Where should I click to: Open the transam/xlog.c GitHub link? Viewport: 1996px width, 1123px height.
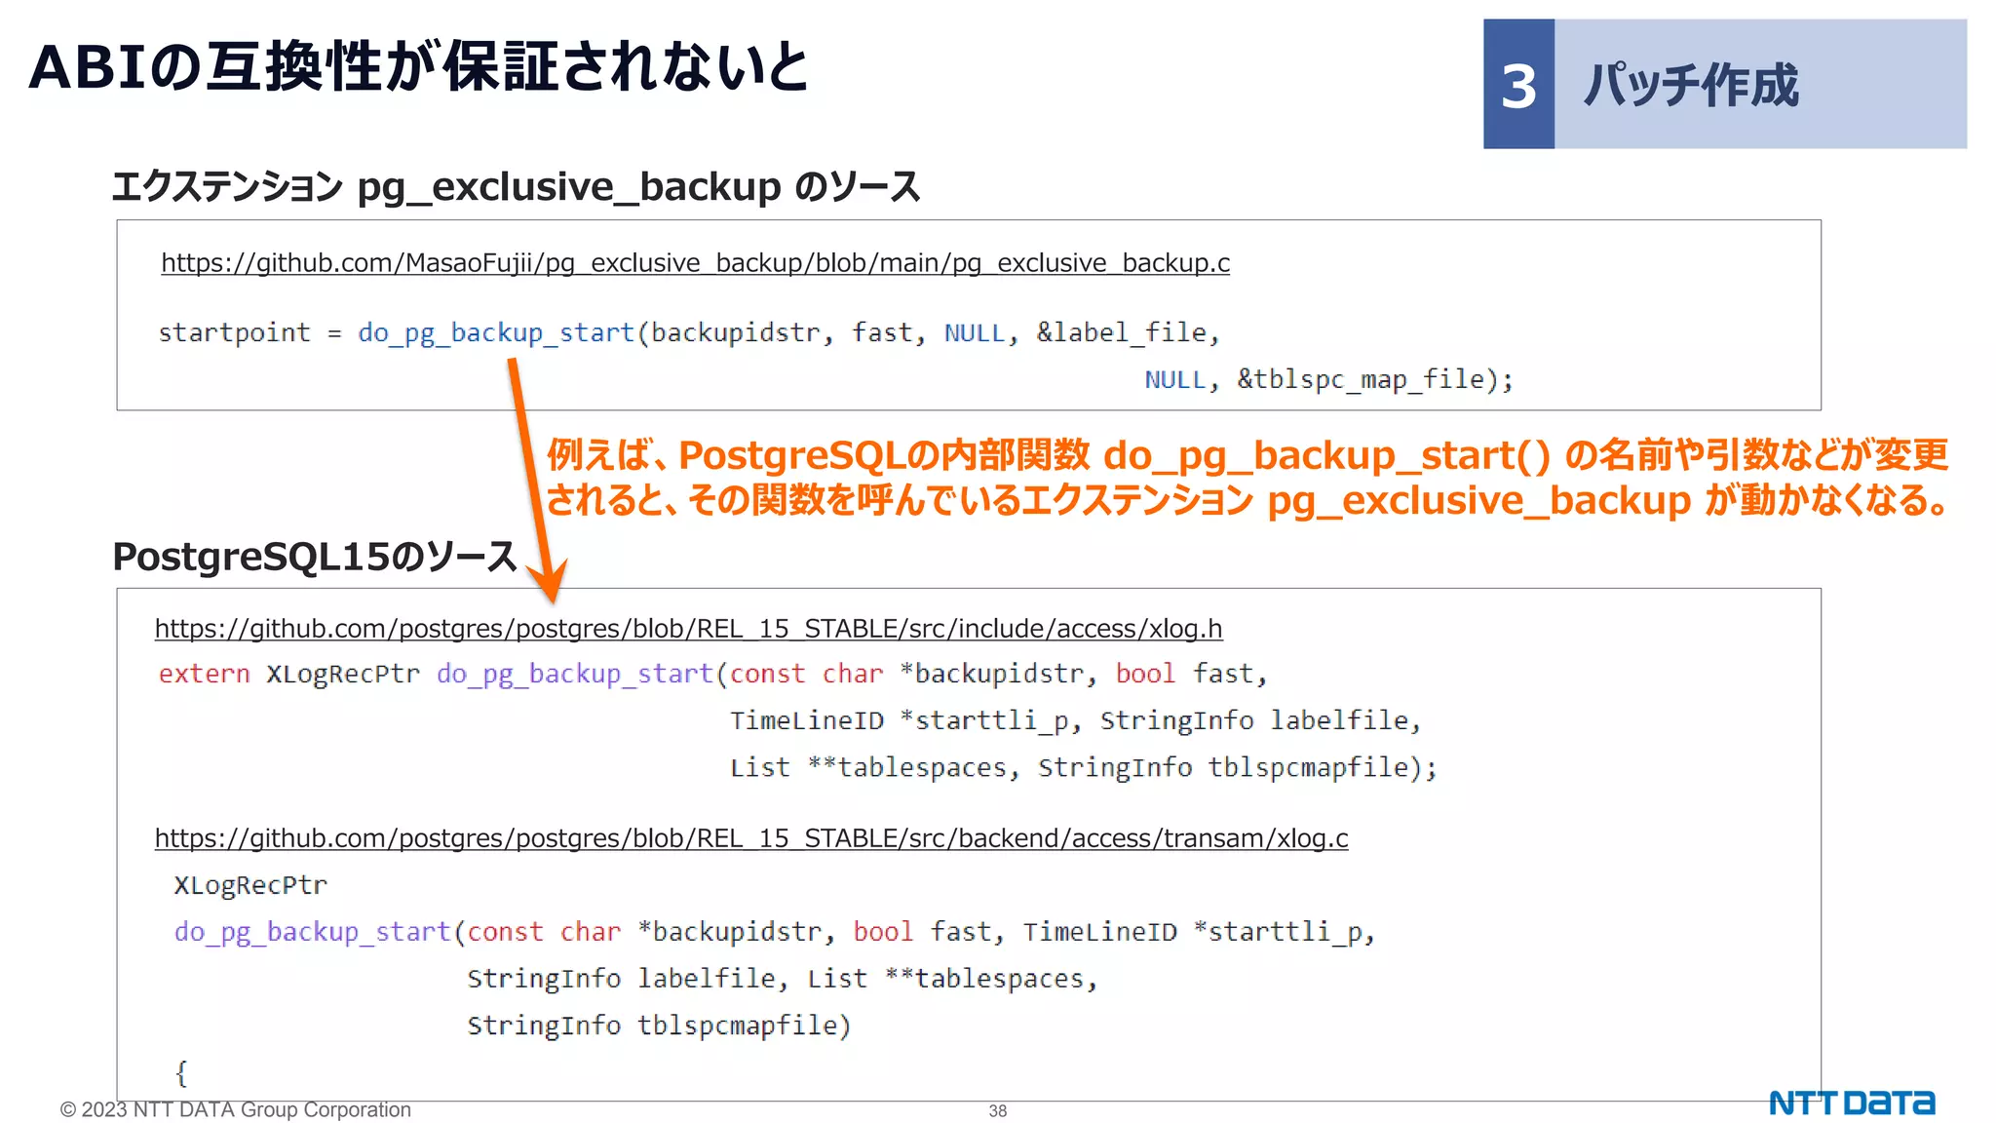click(x=751, y=838)
